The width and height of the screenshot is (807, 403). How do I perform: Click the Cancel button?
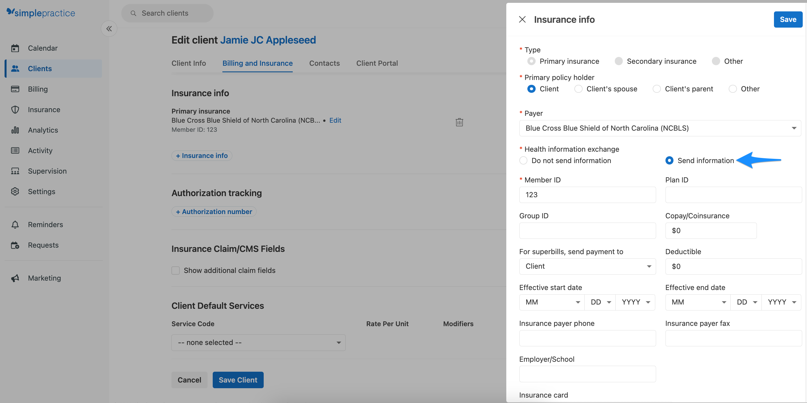click(x=189, y=380)
